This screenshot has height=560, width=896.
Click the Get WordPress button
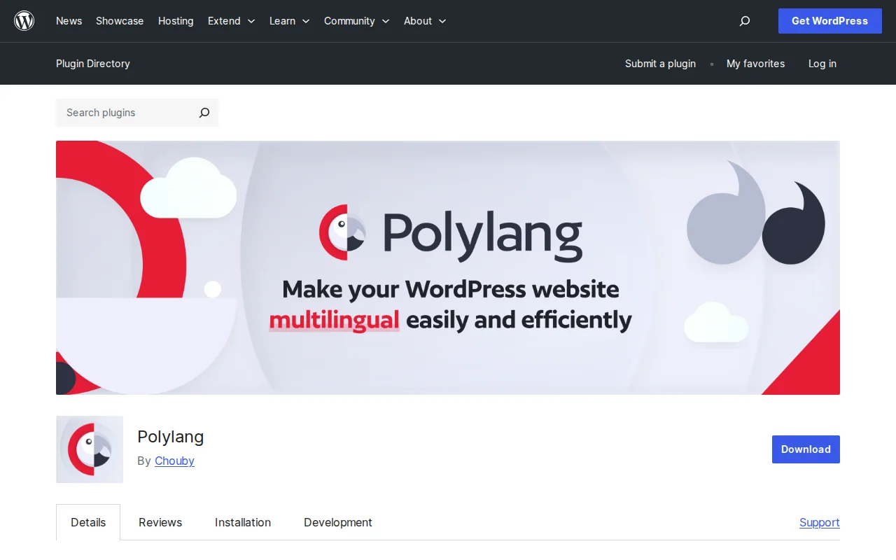pos(829,21)
